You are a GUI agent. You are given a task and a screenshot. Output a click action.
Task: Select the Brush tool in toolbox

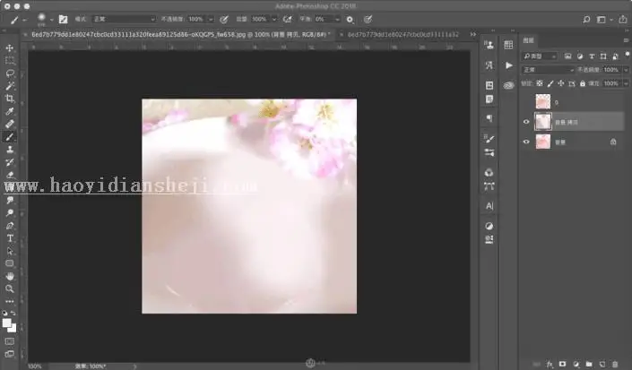coord(10,137)
